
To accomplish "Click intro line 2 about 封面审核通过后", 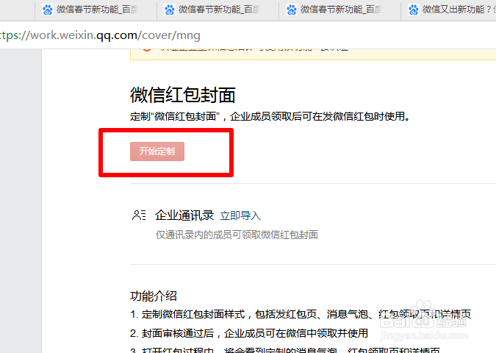I will [x=249, y=333].
